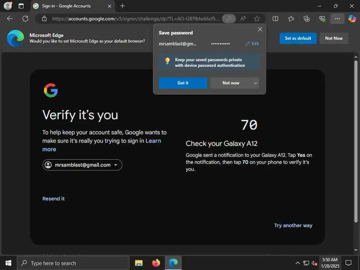
Task: Choose Try another way
Action: click(x=293, y=225)
